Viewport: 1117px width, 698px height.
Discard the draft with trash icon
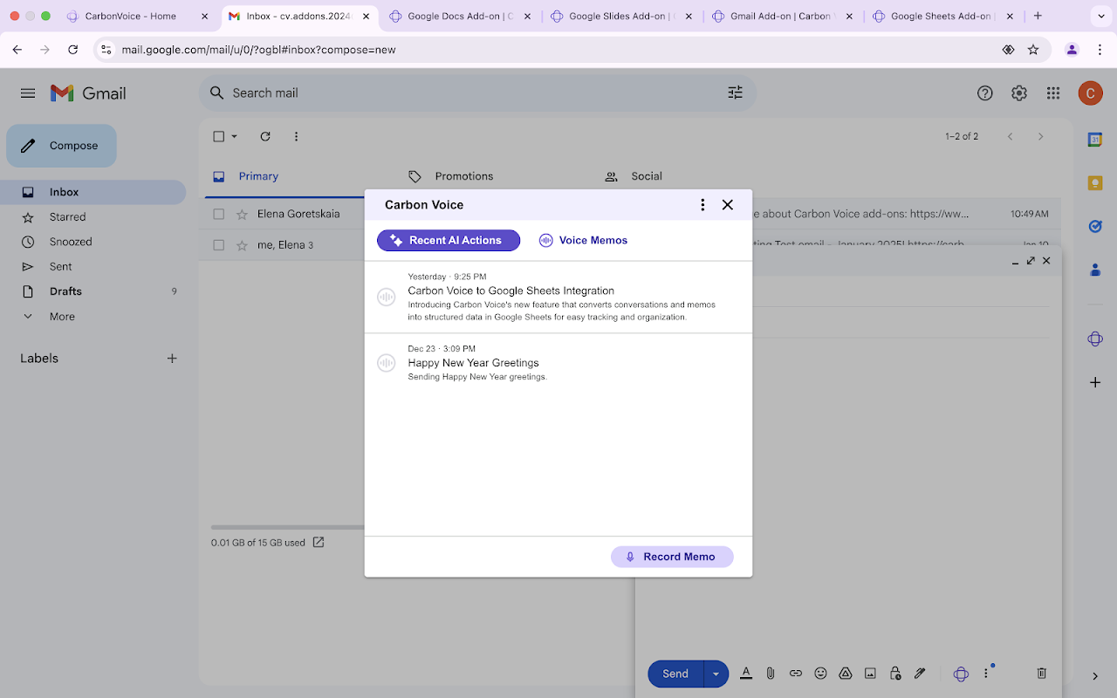coord(1041,674)
